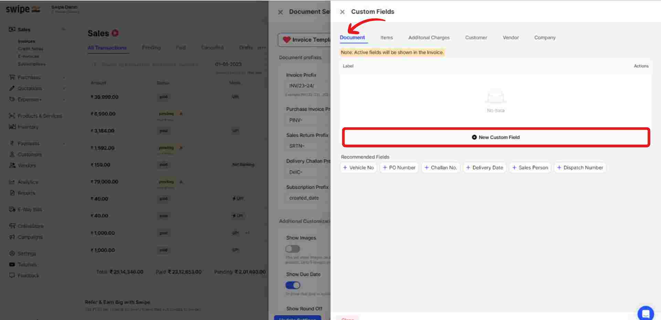Add recommended field PO Number
This screenshot has height=320, width=661.
(399, 168)
